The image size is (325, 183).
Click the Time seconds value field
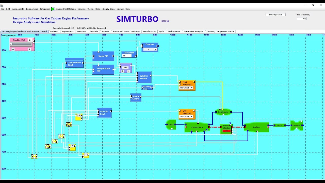click(302, 19)
